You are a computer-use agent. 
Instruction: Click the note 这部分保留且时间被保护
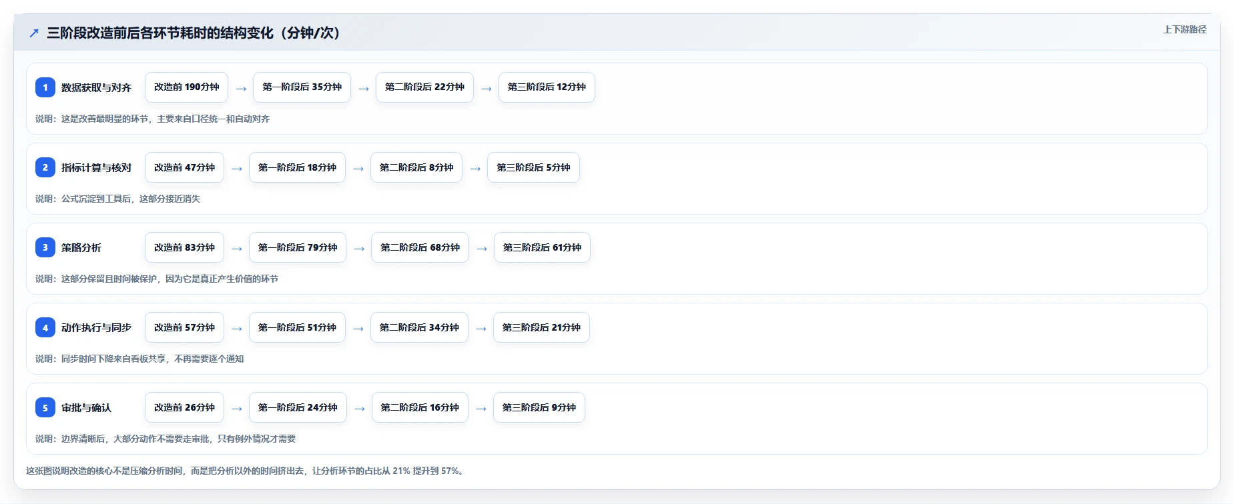pyautogui.click(x=157, y=279)
